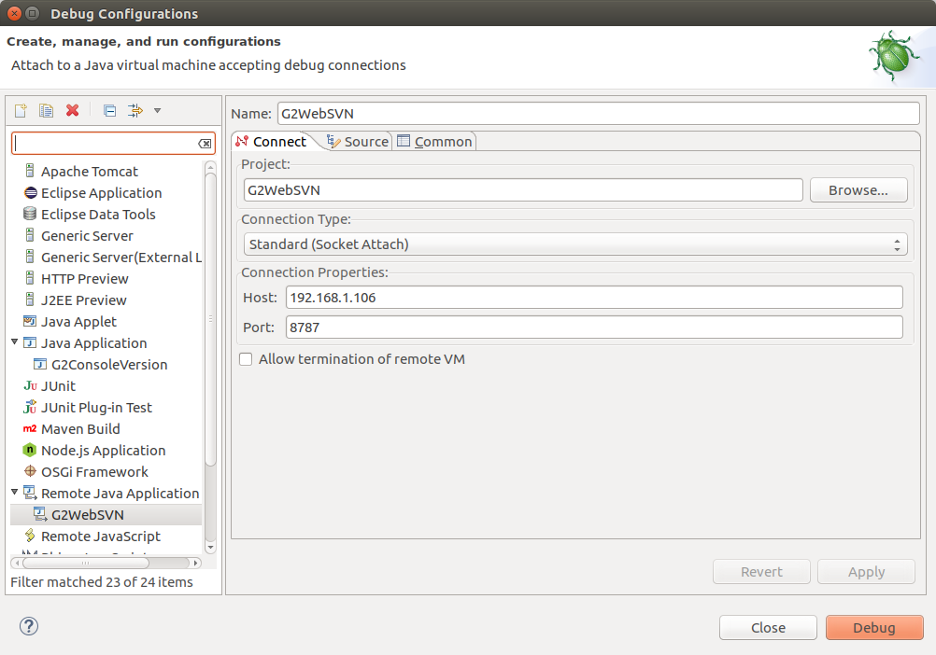Click the Revert button
Viewport: 936px width, 655px height.
coord(761,572)
